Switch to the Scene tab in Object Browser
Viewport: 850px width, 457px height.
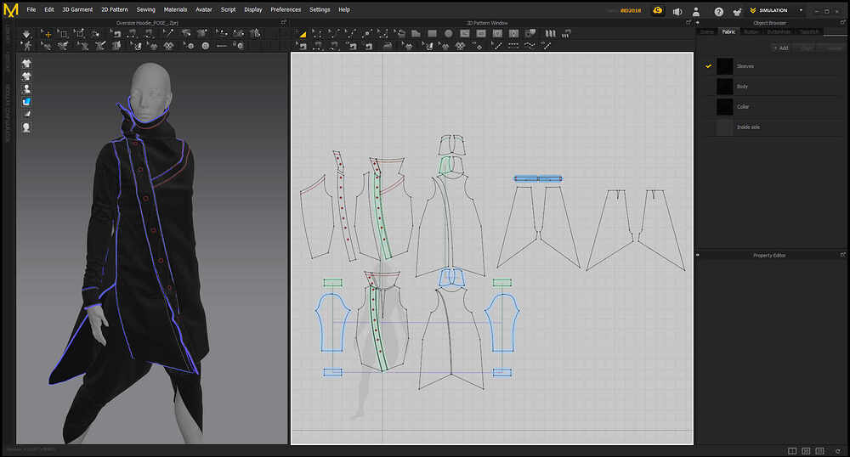pos(707,32)
